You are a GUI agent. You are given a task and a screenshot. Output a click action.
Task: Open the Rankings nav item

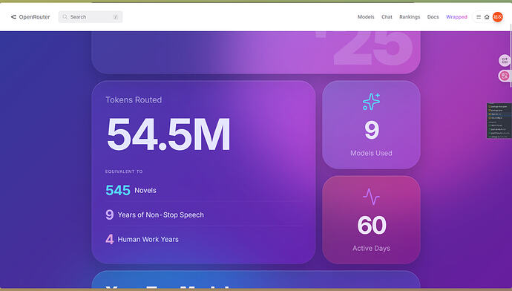[410, 16]
